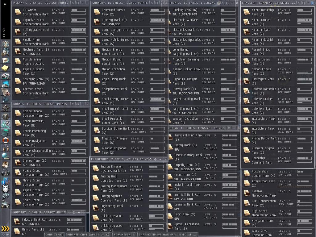
Task: Select Shield Operation Rank (1) skill
Action: pyautogui.click(x=128, y=218)
